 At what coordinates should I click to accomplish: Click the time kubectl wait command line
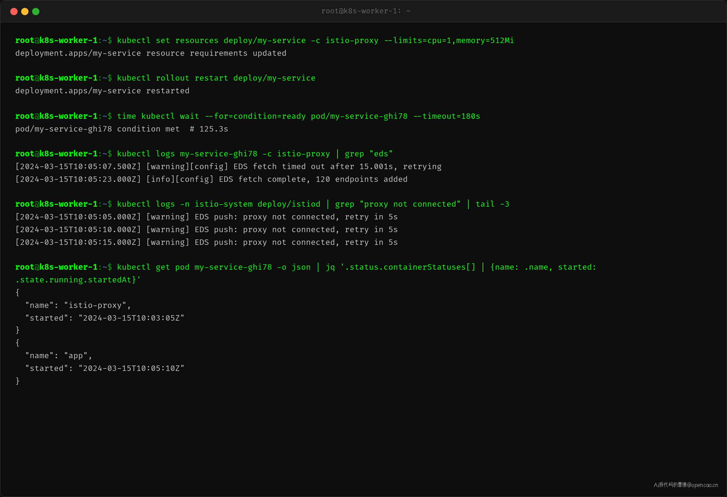[247, 116]
